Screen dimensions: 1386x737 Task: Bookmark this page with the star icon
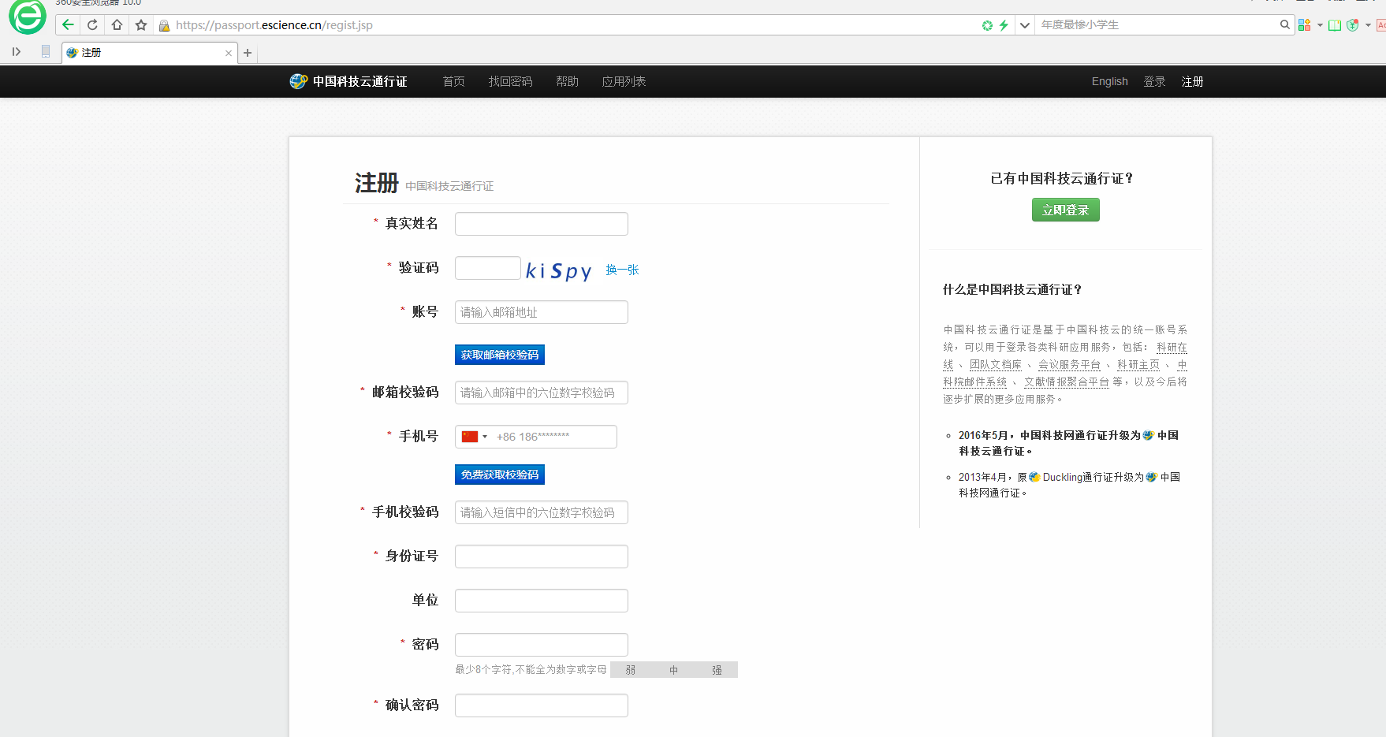click(x=141, y=25)
